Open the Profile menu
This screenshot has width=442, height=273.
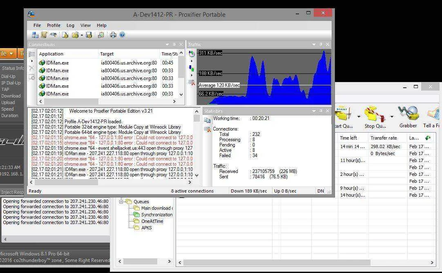[x=54, y=25]
